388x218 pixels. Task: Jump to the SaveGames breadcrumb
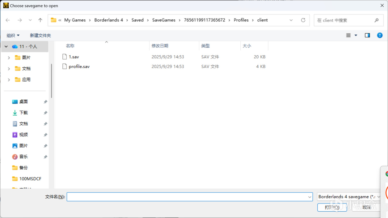point(164,20)
